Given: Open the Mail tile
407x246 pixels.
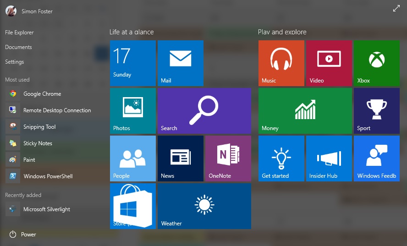Looking at the screenshot, I should [x=181, y=63].
